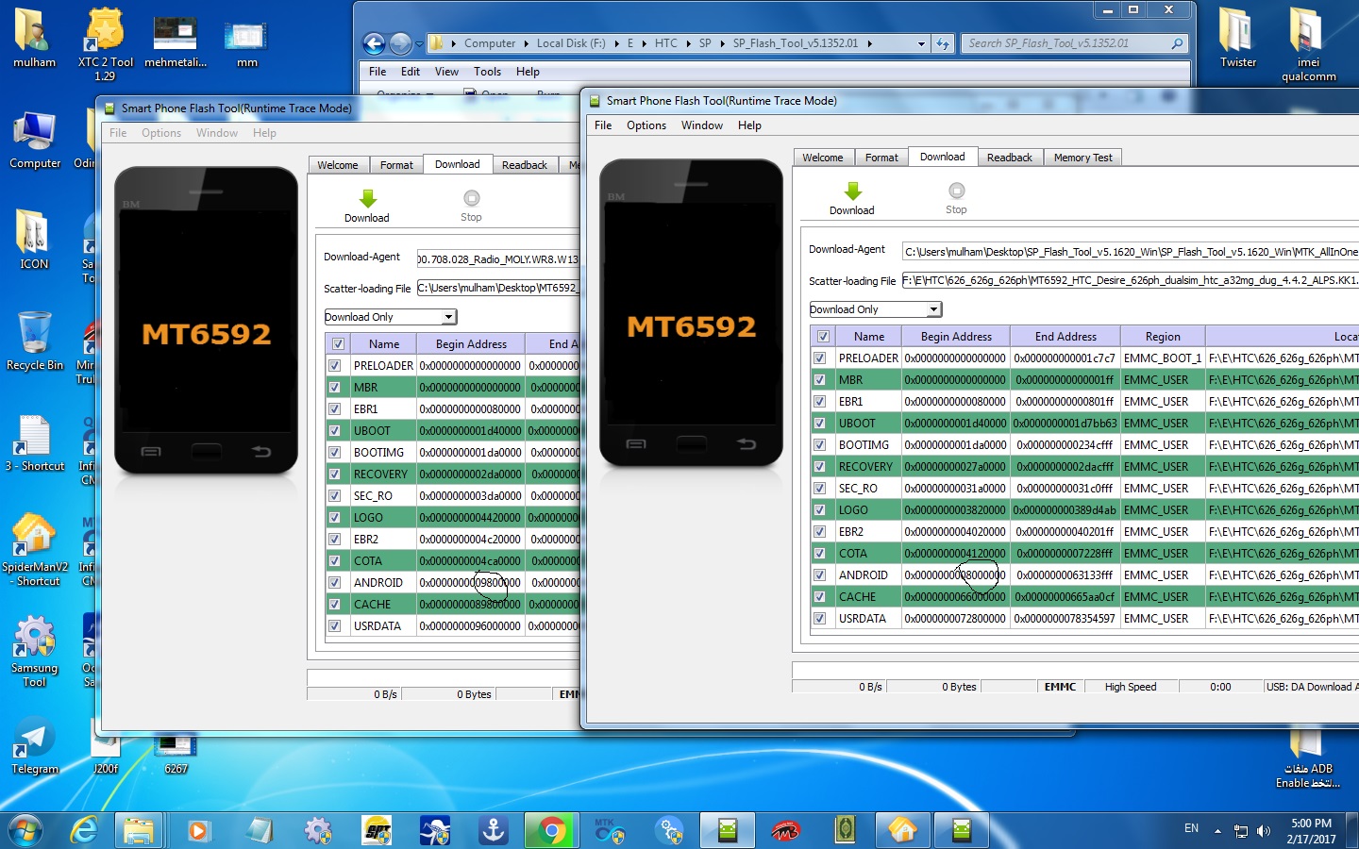Select the mm desktop icon

[246, 43]
